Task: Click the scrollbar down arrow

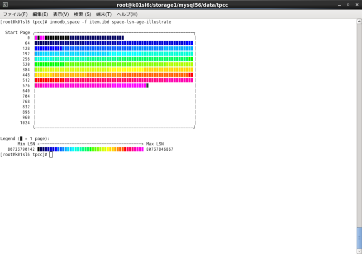Action: coord(359,251)
